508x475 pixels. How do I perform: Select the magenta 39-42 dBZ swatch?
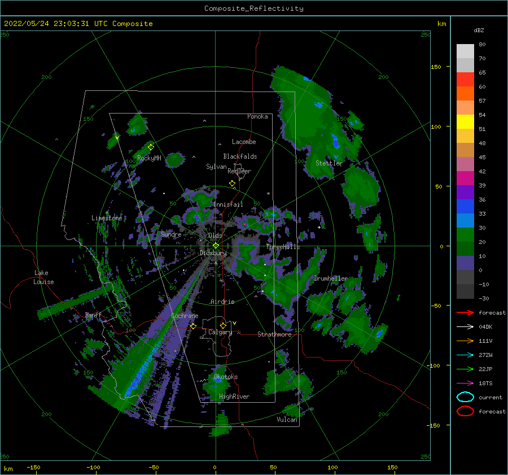(465, 178)
